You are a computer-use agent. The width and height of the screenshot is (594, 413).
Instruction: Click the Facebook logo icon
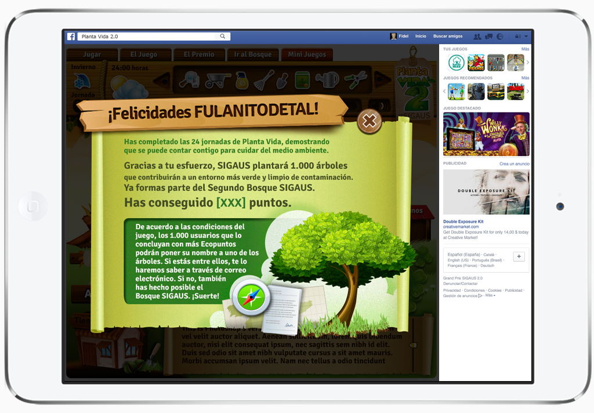[71, 37]
